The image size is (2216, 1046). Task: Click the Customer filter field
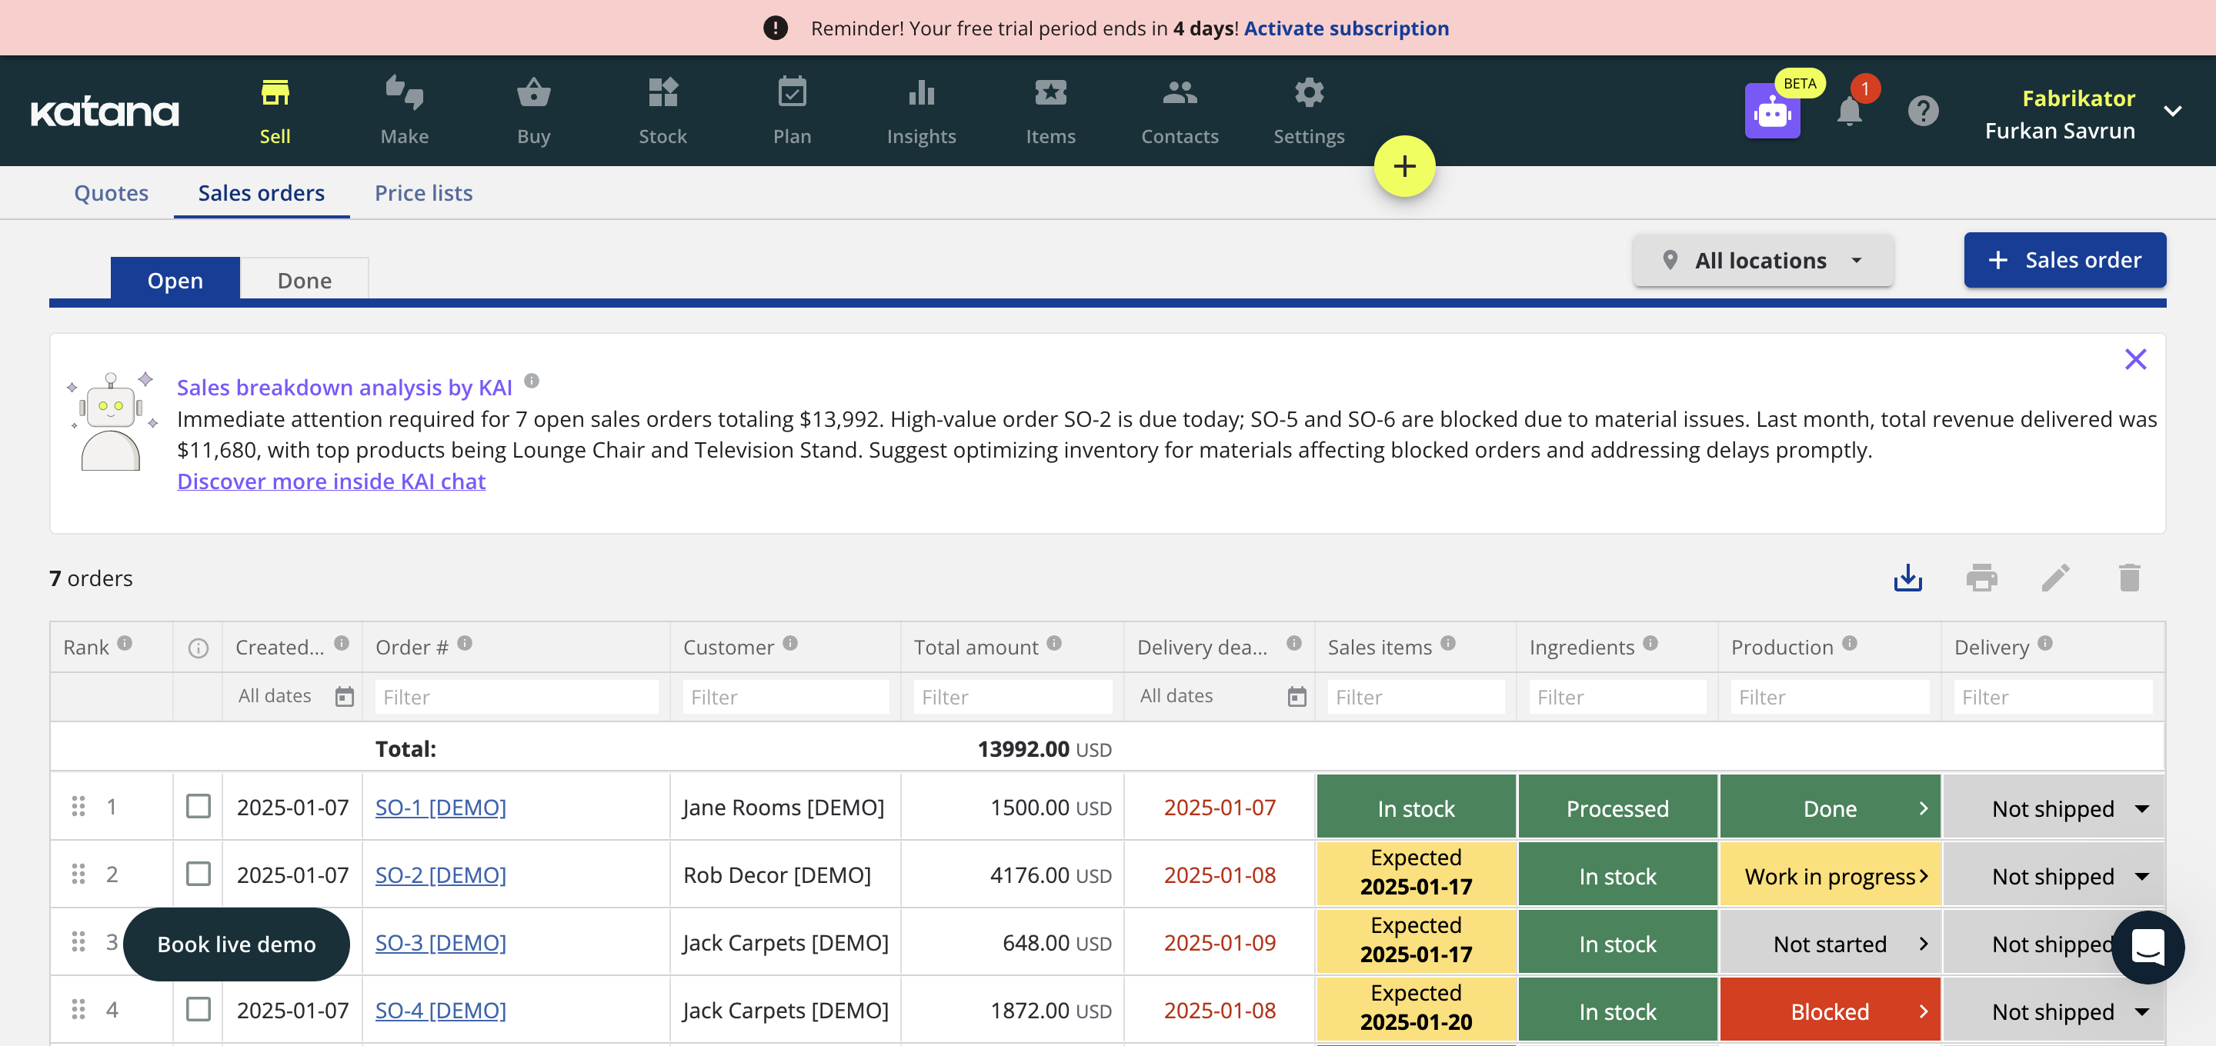pyautogui.click(x=786, y=697)
